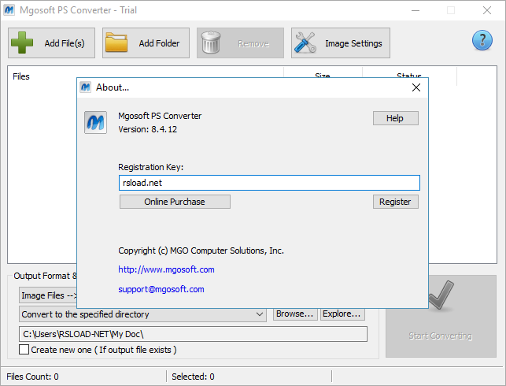Click the Online Purchase button
506x386 pixels.
coord(175,202)
